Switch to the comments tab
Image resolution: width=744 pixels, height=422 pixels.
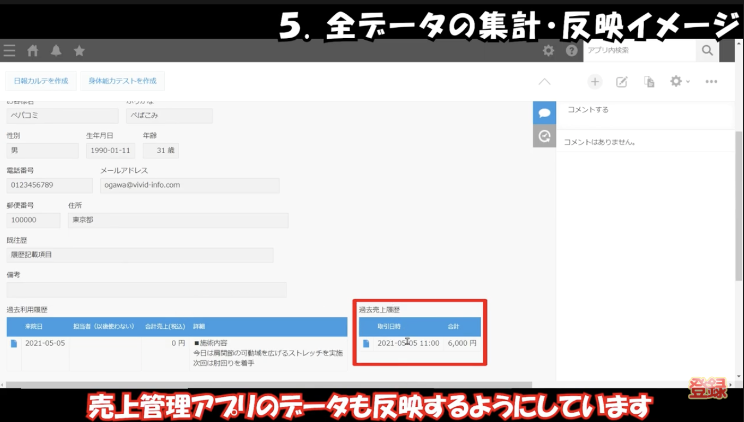tap(544, 113)
